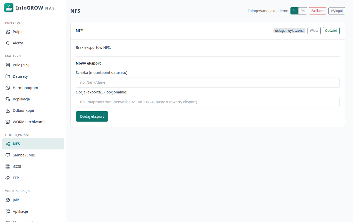Click the 'Zalogowano jako: demo' text
Screen dimensions: 353x222
tap(268, 11)
